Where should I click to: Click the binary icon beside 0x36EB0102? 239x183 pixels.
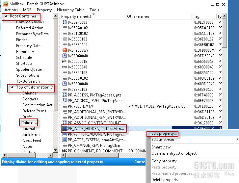pos(65,45)
